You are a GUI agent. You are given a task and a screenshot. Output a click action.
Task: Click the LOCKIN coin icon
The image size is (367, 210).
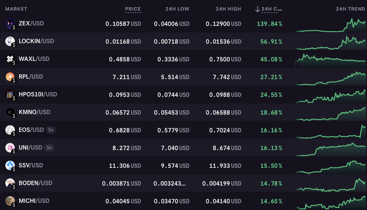pos(10,41)
